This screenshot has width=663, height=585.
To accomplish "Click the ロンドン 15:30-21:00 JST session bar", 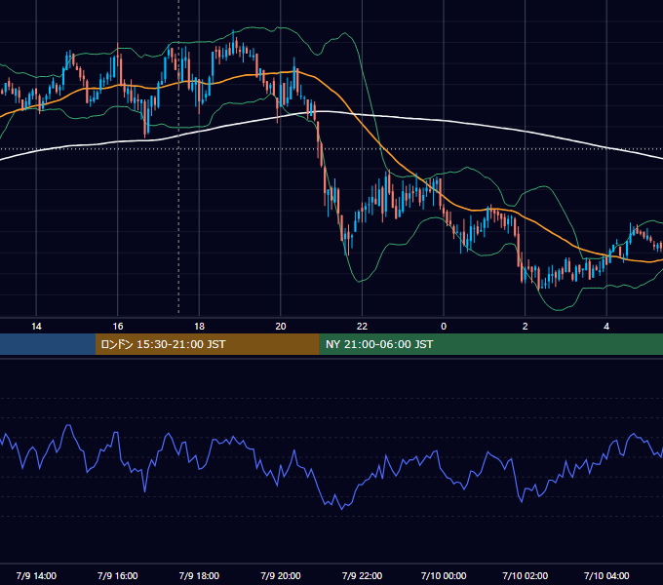I will (x=207, y=344).
